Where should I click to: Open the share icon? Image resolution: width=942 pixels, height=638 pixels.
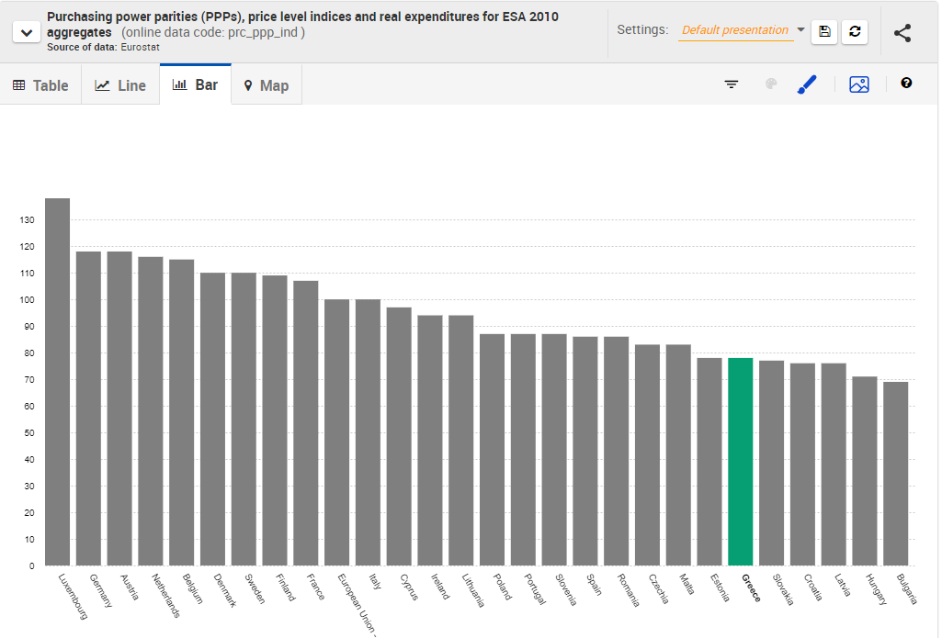pos(902,33)
